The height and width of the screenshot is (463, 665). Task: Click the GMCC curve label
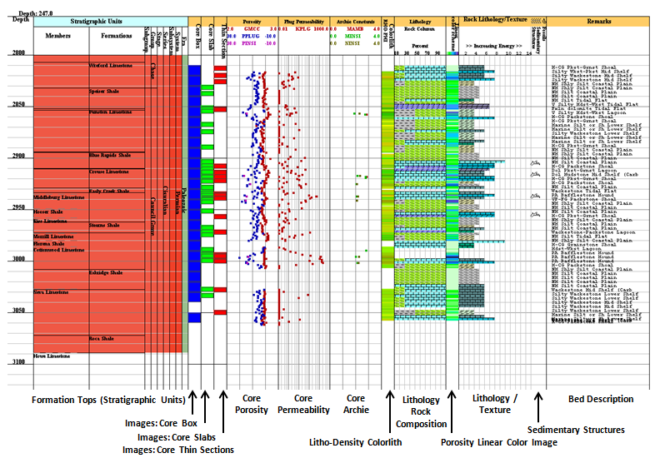252,28
